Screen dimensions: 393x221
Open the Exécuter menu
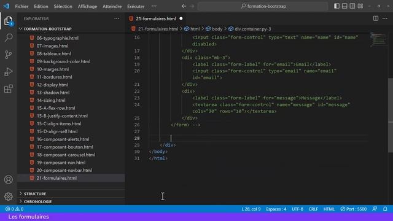[136, 7]
